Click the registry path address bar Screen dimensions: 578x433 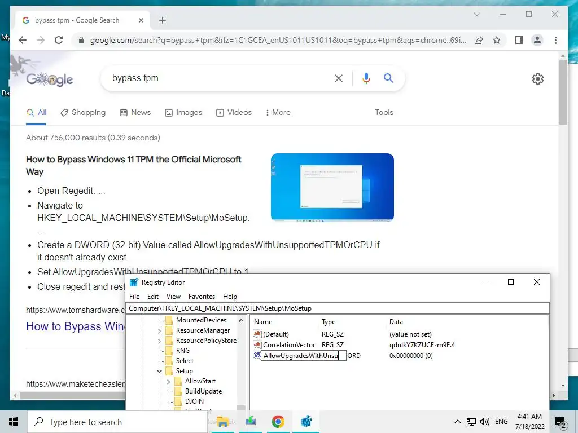(x=338, y=308)
